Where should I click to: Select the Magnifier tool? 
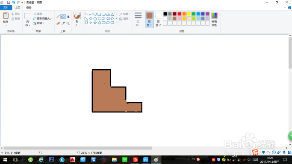[68, 23]
